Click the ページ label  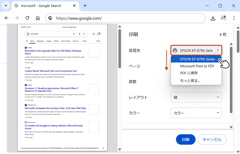coord(134,66)
